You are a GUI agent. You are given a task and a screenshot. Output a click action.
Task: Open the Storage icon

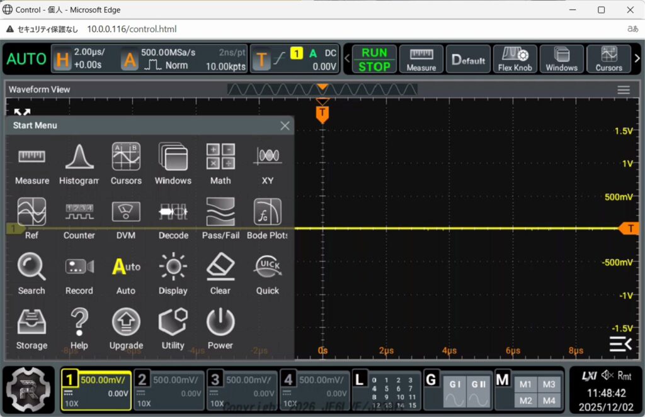tap(31, 328)
